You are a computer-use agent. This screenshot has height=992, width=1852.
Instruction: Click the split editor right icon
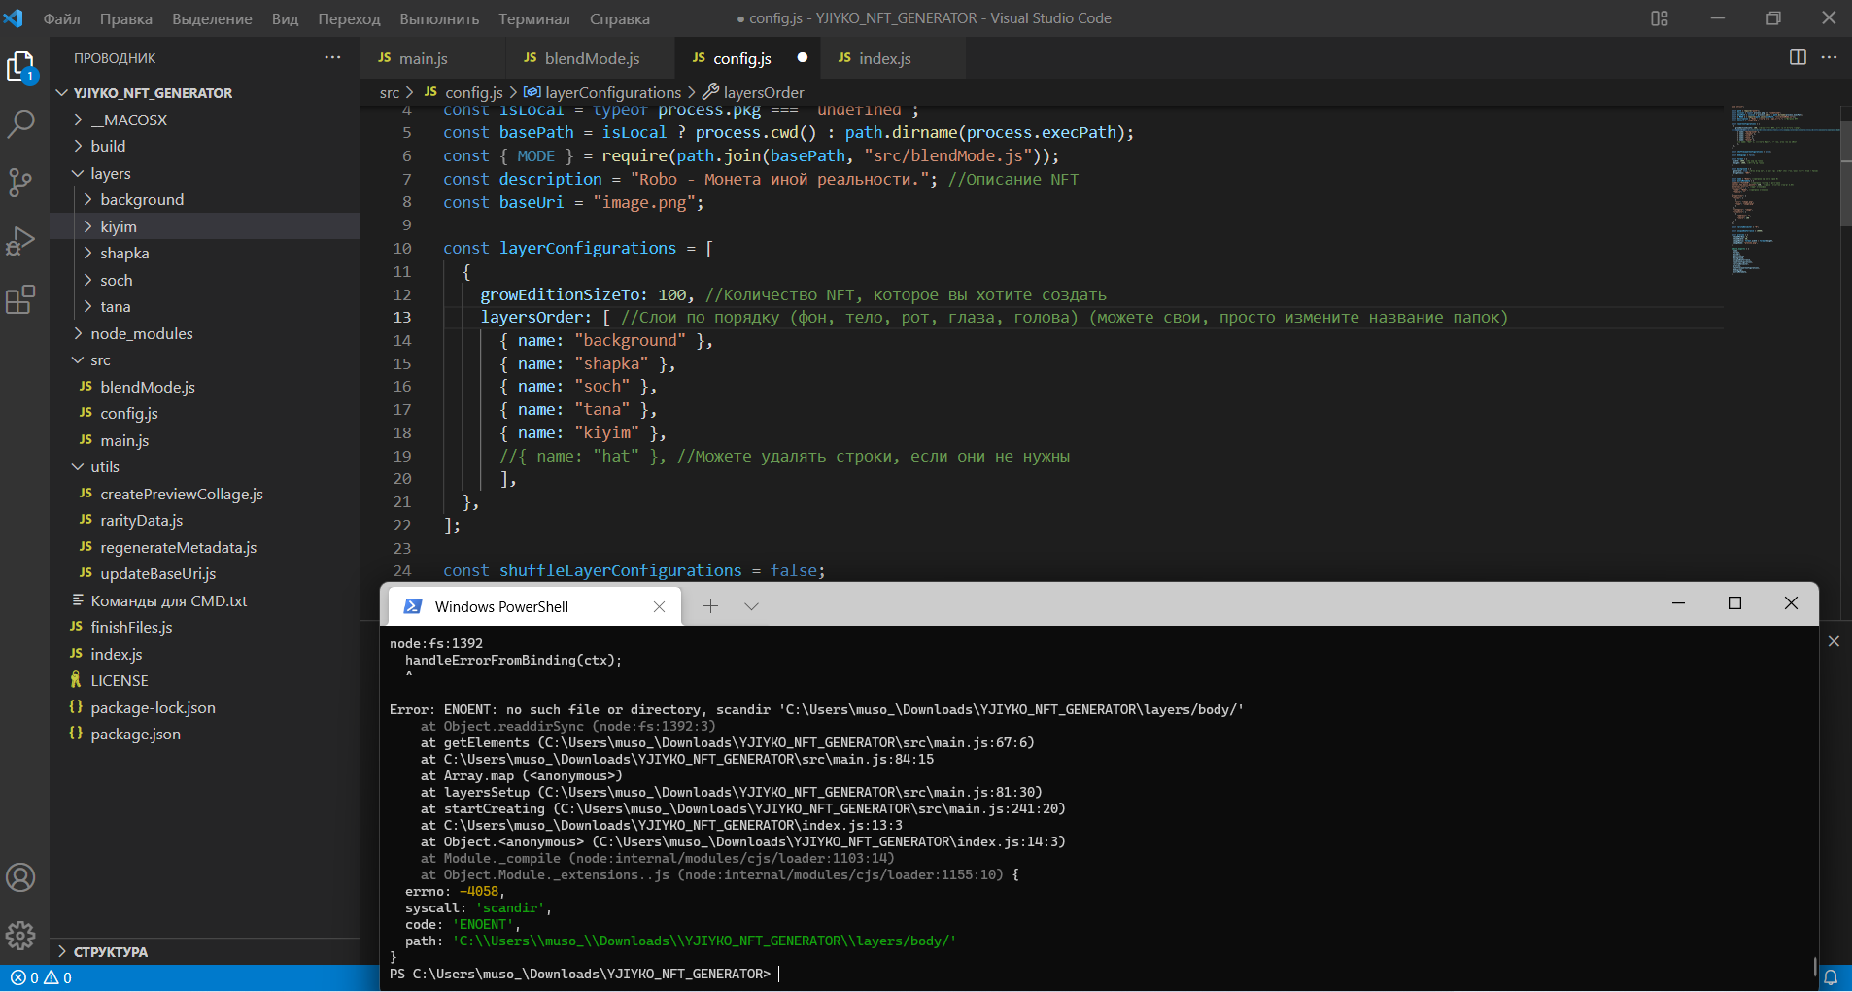pyautogui.click(x=1798, y=57)
